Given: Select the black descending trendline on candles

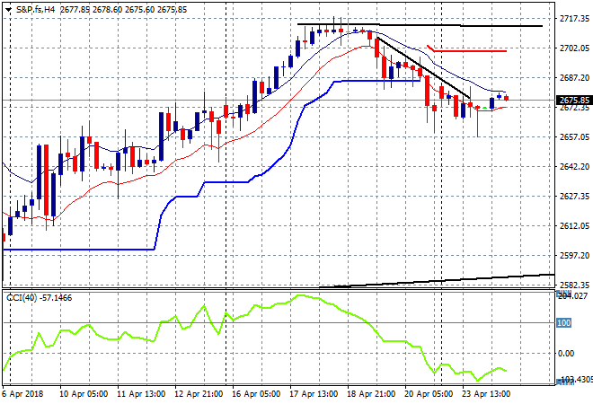Looking at the screenshot, I should click(423, 67).
